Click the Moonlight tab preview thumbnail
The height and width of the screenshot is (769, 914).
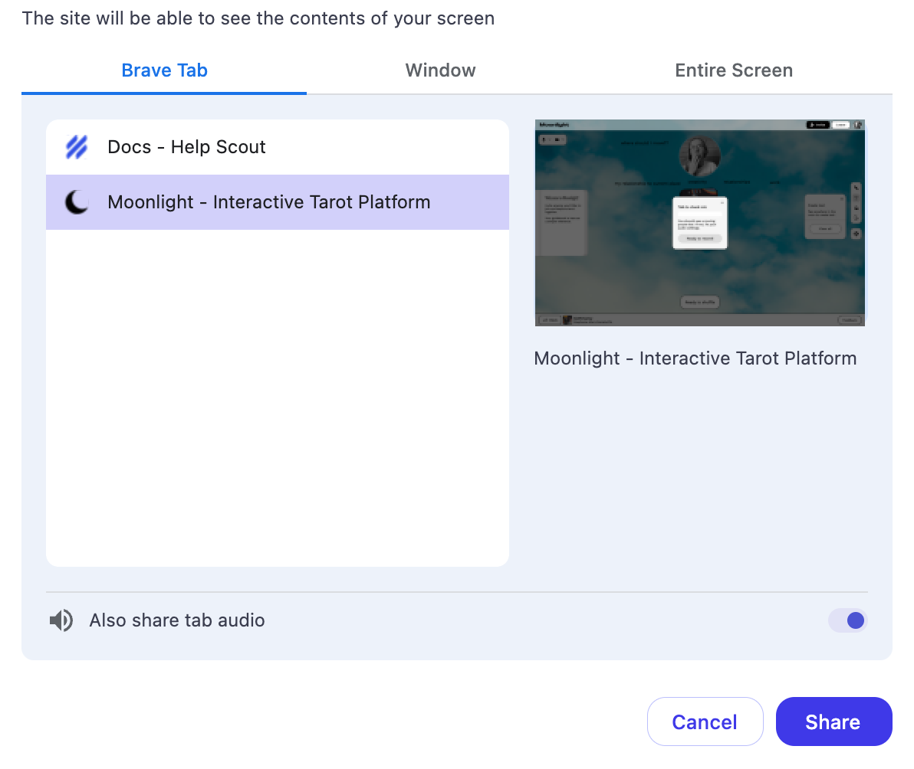tap(699, 223)
